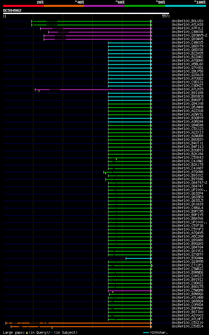Select hit label UniRef100_B6TIK0
209x335 pixels.
[188, 312]
